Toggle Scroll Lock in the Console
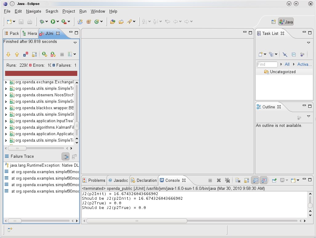Viewport: 316px width, 238px height. pos(246,180)
